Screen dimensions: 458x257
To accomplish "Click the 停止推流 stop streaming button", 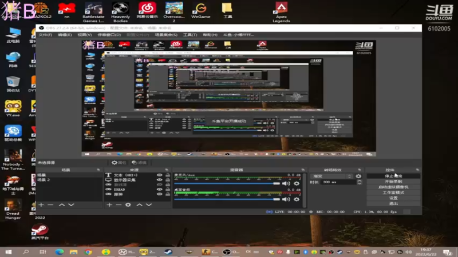I will (x=393, y=176).
